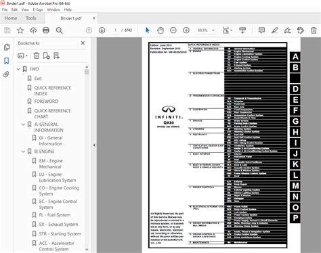Open CO - Engine Cooling System bookmark

tap(59, 191)
